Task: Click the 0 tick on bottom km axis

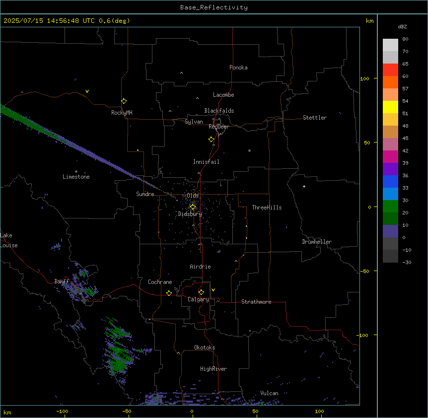Action: (x=192, y=411)
